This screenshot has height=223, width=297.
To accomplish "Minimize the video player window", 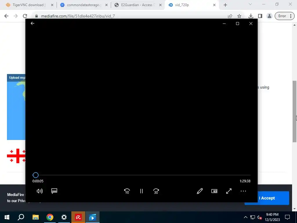I will (224, 24).
